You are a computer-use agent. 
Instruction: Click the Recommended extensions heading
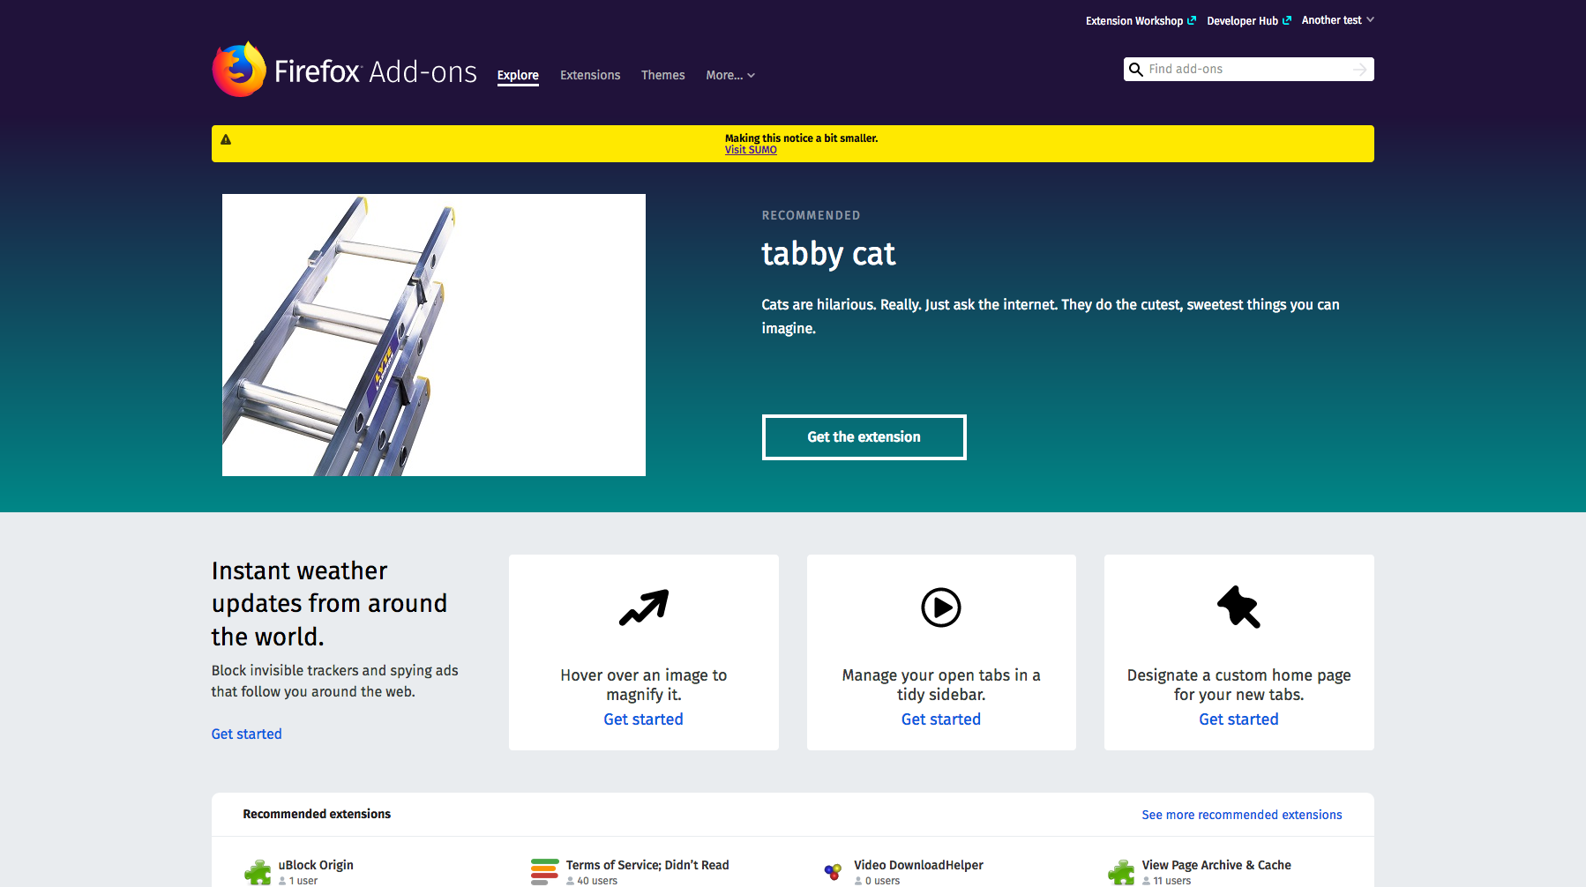tap(317, 814)
